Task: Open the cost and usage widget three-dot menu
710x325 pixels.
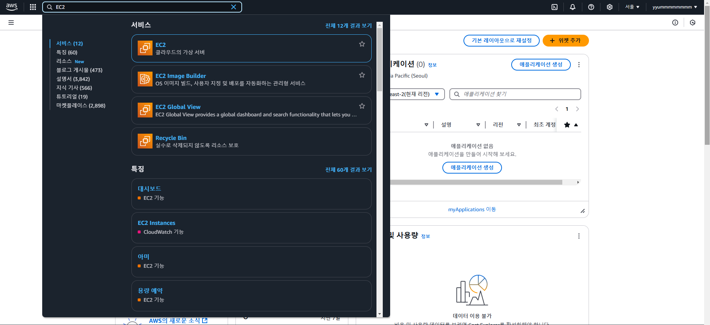Action: coord(579,236)
